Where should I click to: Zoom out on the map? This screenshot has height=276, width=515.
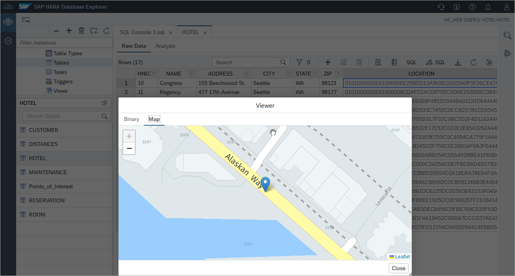(129, 148)
